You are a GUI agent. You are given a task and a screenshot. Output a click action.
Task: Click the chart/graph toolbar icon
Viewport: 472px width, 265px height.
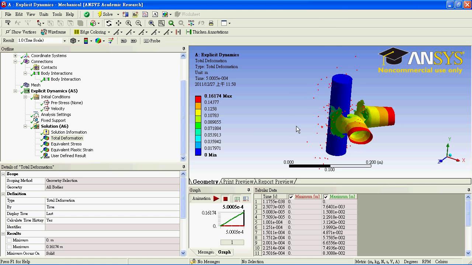click(145, 14)
